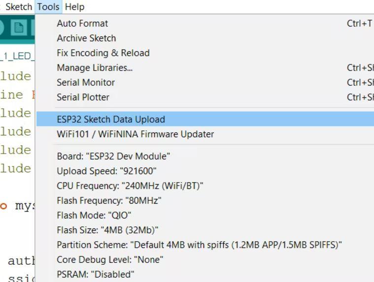Open Manage Libraries

(95, 67)
